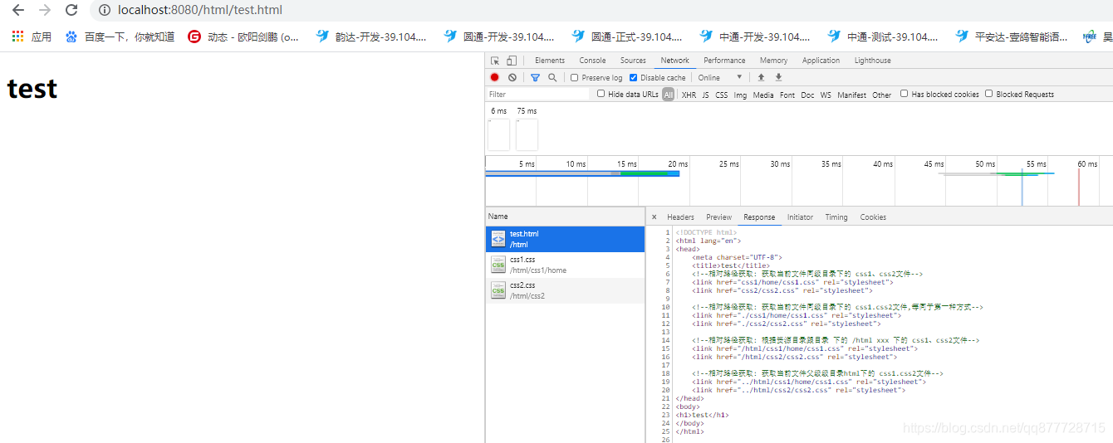The height and width of the screenshot is (443, 1113).
Task: Stop recording network log (red dot)
Action: coord(495,77)
